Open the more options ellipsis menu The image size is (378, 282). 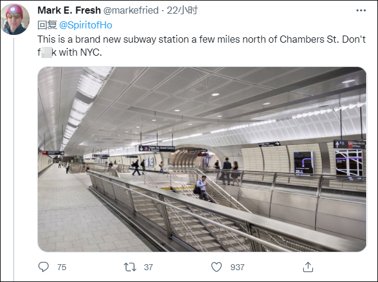361,10
